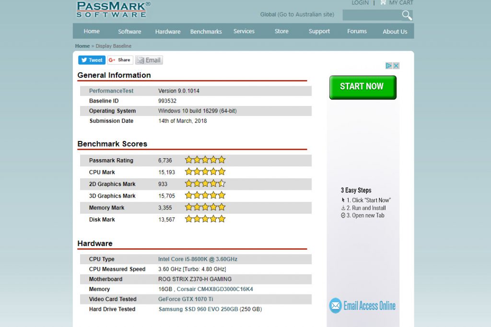Select the Baseline ID value 993532
The height and width of the screenshot is (327, 491).
click(167, 101)
